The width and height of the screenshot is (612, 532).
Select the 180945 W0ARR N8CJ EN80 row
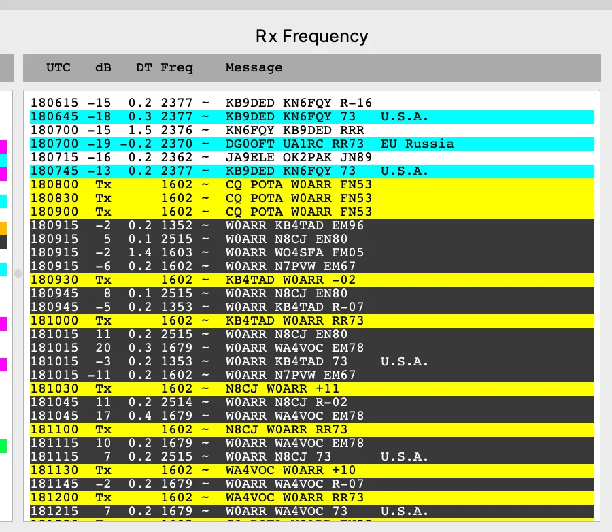pyautogui.click(x=312, y=294)
